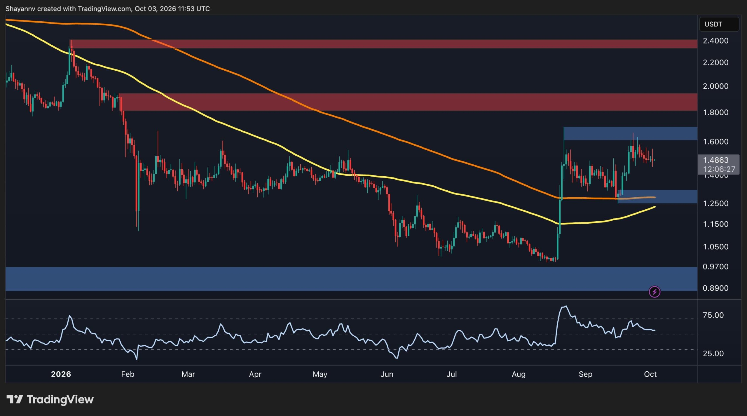
Task: Click the TradingView logo at bottom left
Action: [x=50, y=399]
